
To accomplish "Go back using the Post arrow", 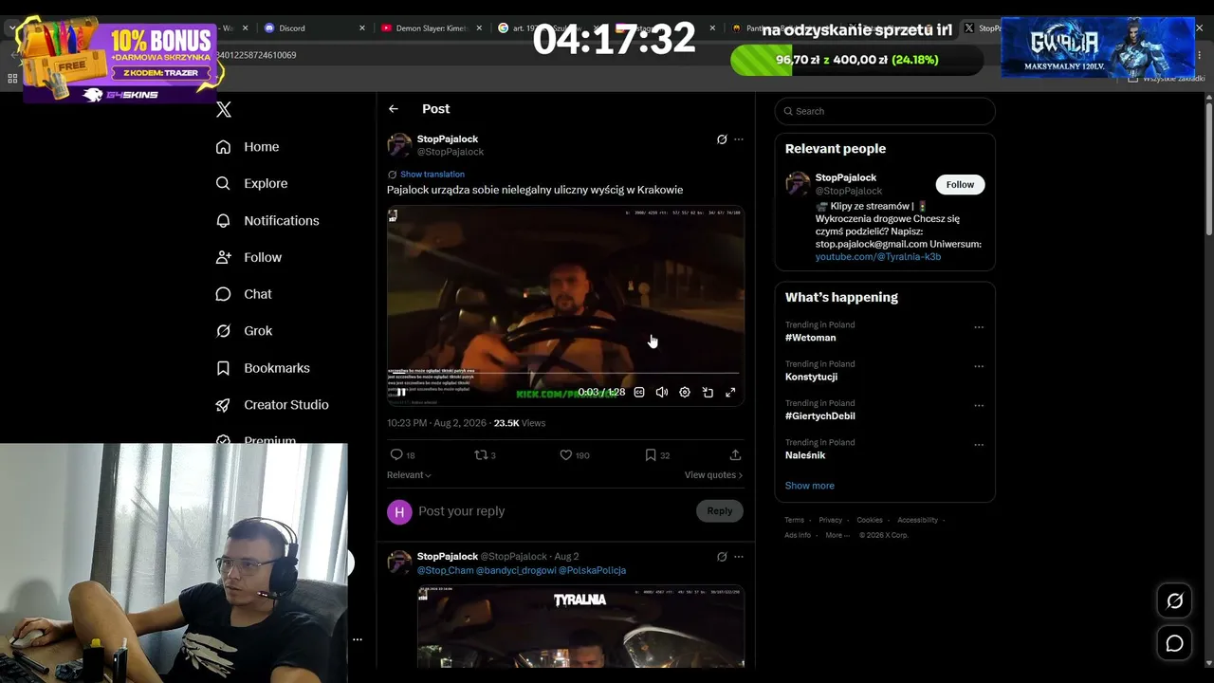I will pyautogui.click(x=394, y=109).
